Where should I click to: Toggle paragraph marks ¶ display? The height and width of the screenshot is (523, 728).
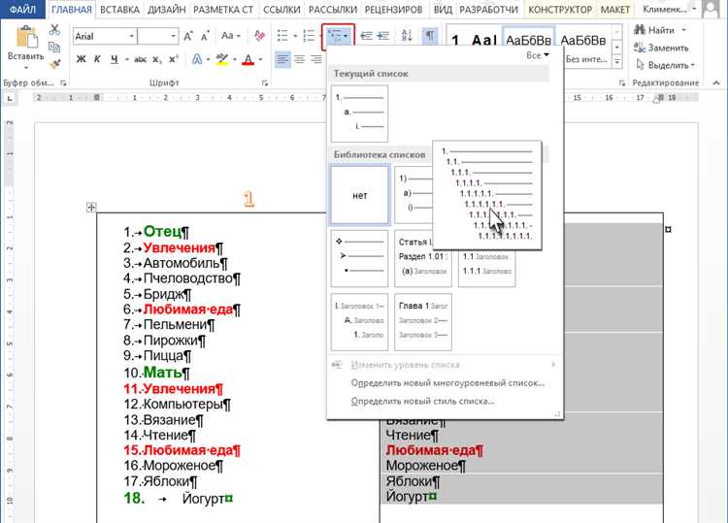430,35
